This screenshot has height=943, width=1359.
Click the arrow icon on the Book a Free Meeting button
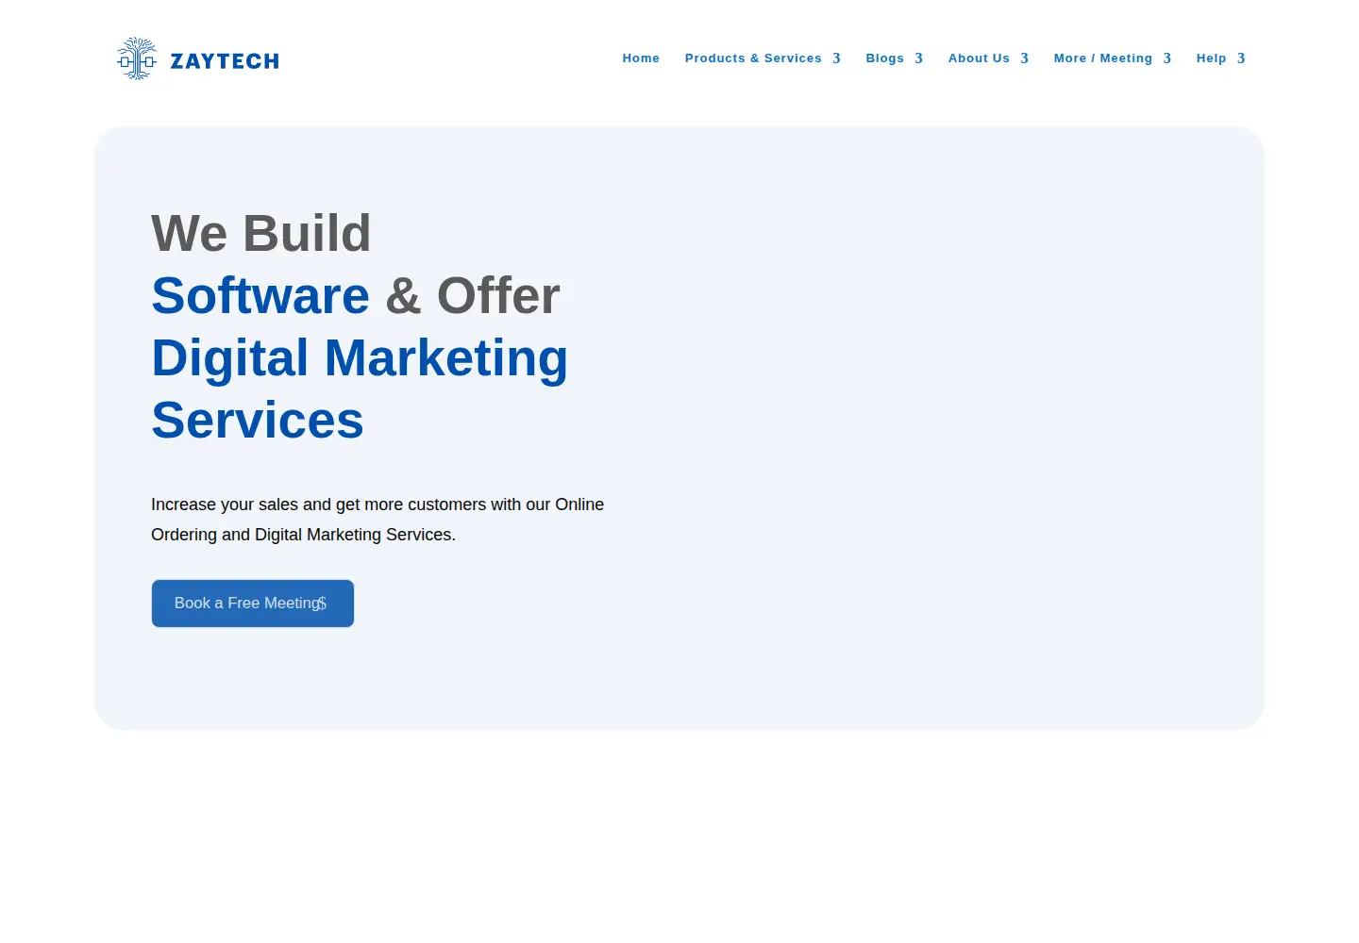pos(322,604)
